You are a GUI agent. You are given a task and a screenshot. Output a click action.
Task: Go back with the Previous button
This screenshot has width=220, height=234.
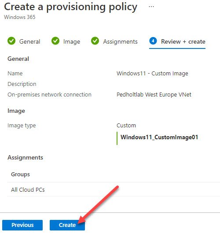(22, 225)
